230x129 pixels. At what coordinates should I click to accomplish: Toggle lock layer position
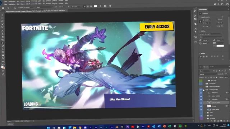click(x=211, y=77)
